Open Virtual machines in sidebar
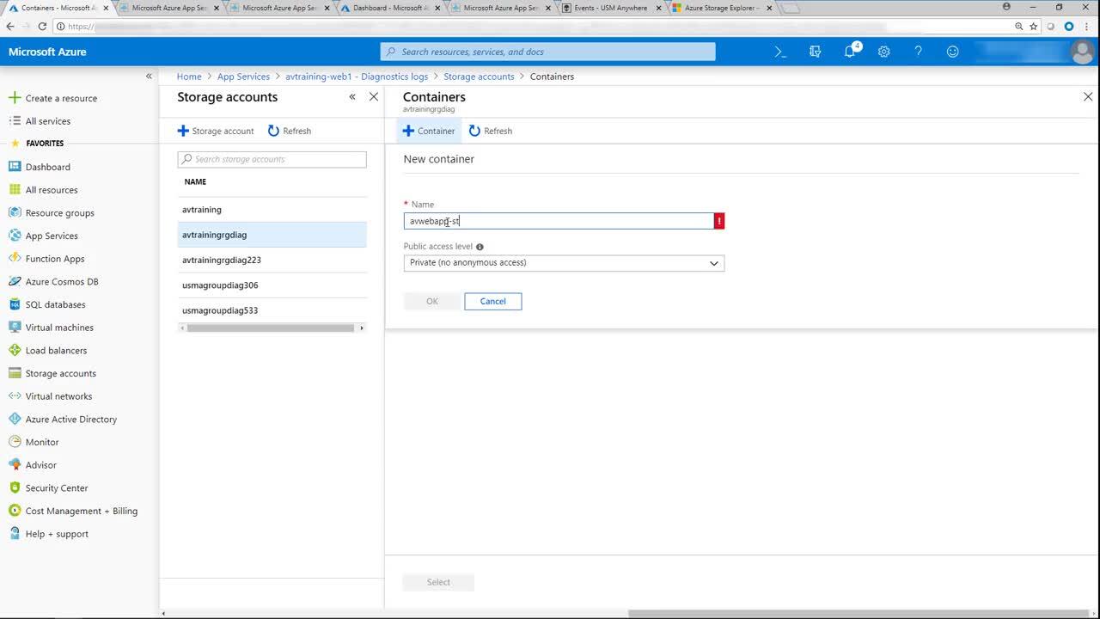Image resolution: width=1100 pixels, height=619 pixels. [59, 328]
